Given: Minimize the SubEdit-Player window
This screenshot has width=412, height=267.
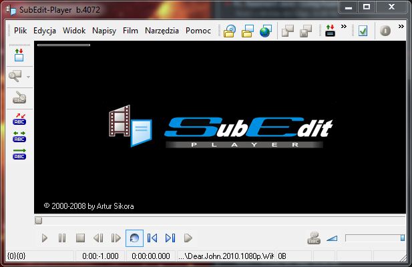Looking at the screenshot, I should (x=349, y=7).
